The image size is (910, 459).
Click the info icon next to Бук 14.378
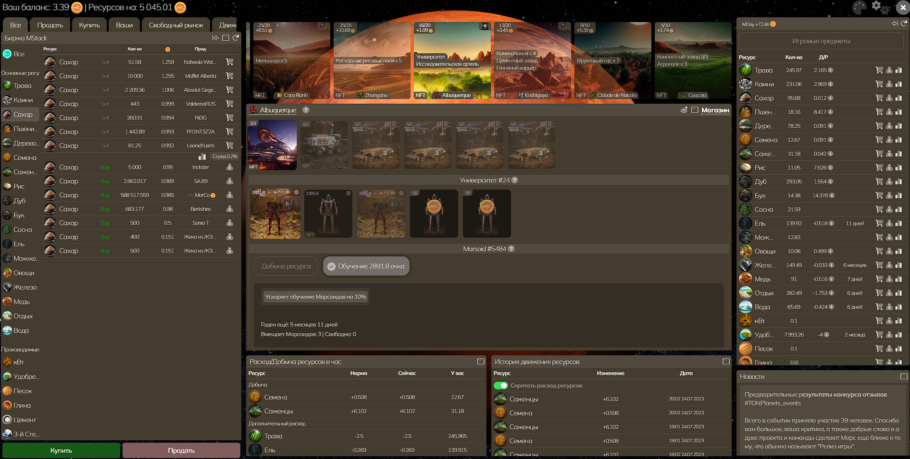(832, 195)
